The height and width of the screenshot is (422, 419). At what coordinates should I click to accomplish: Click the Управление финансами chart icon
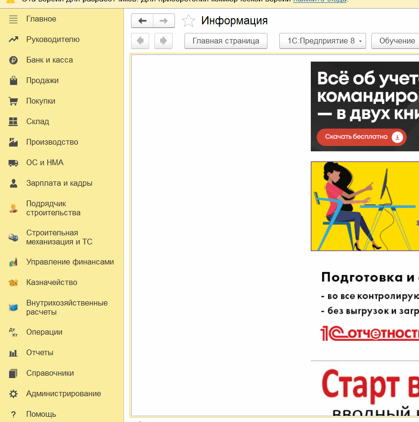tap(13, 262)
